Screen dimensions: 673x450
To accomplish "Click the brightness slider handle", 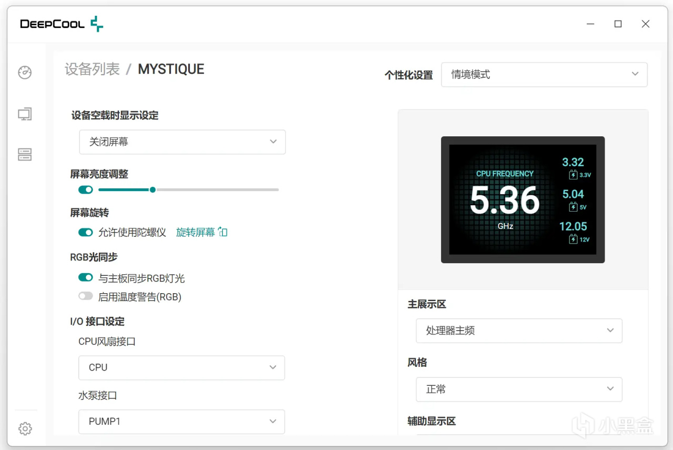I will point(152,189).
